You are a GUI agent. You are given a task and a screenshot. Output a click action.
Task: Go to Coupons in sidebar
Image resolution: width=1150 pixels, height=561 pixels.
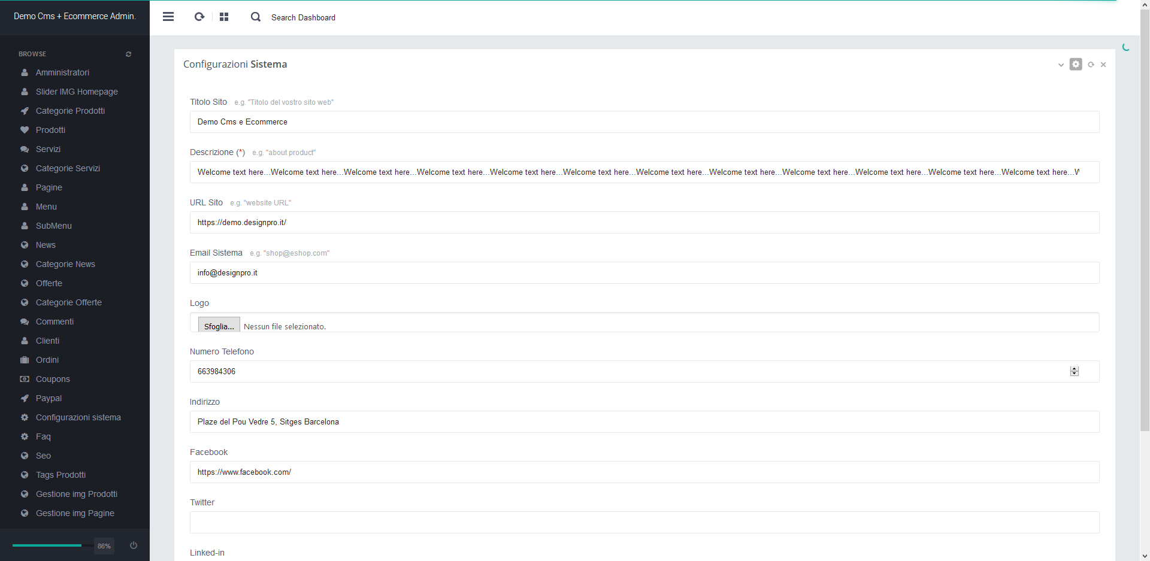pyautogui.click(x=53, y=379)
